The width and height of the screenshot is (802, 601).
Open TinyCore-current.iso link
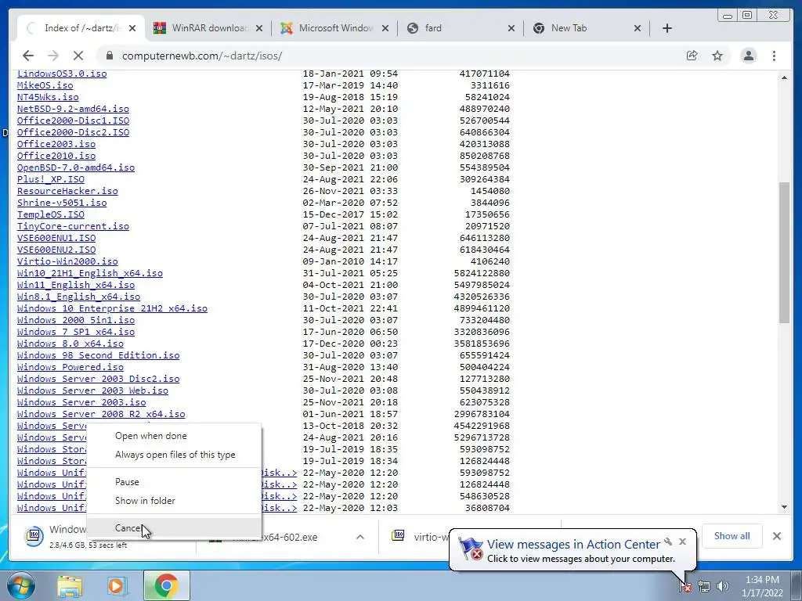pos(73,226)
